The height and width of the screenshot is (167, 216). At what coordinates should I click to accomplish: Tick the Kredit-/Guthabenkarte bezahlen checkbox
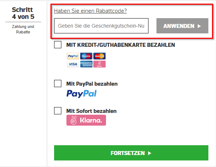(58, 45)
